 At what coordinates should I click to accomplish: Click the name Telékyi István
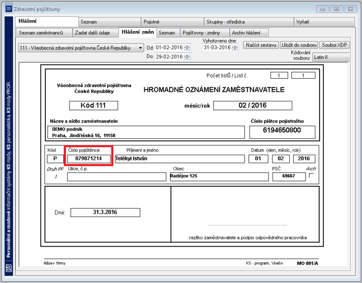131,158
